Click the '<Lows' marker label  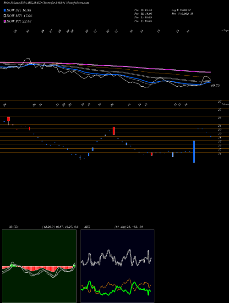[x=225, y=104]
